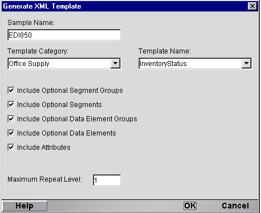Close the Generate XML Template dialog
This screenshot has width=261, height=213.
coord(252,6)
